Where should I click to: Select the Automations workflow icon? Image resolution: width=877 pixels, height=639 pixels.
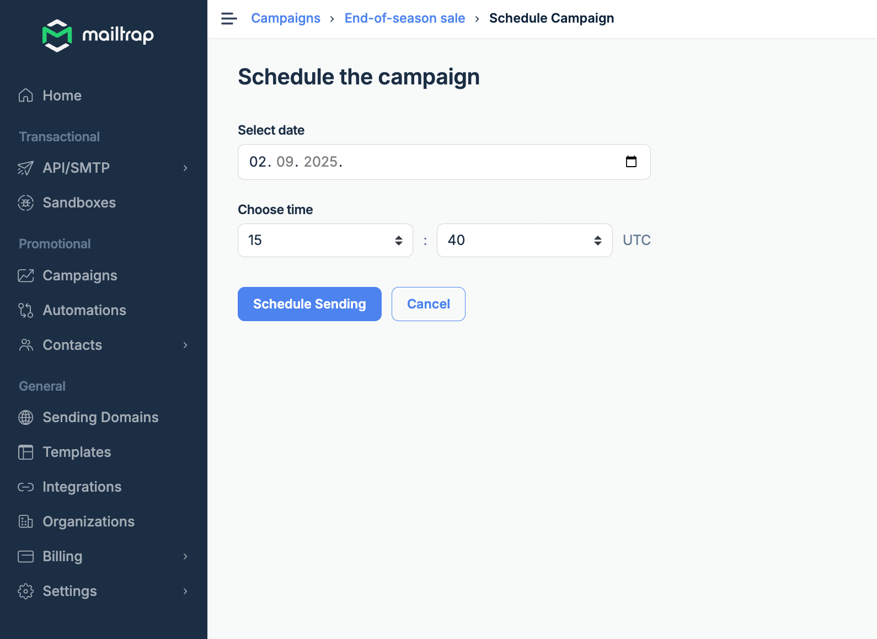[25, 310]
